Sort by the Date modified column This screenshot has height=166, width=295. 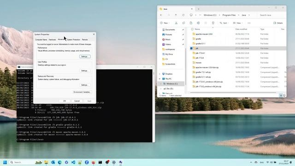241,29
